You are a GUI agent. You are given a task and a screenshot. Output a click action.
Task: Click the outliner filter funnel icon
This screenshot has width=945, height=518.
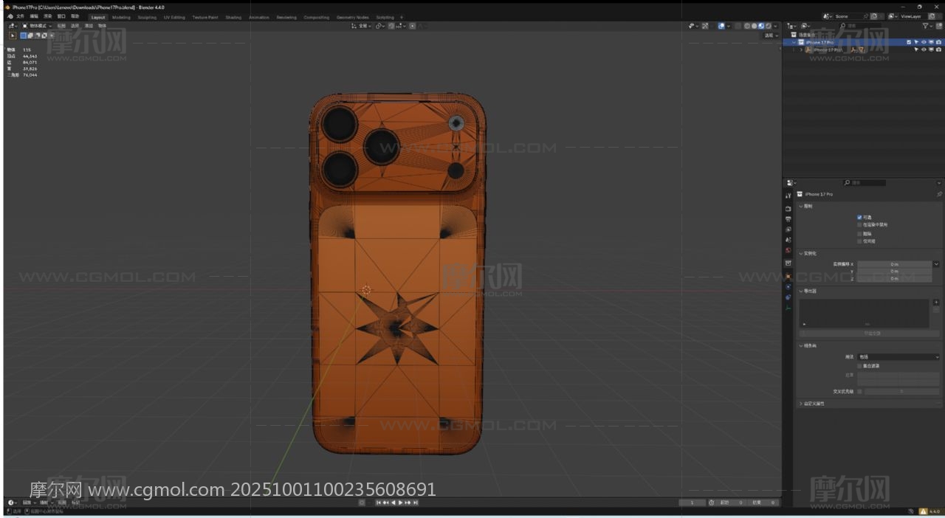[926, 26]
